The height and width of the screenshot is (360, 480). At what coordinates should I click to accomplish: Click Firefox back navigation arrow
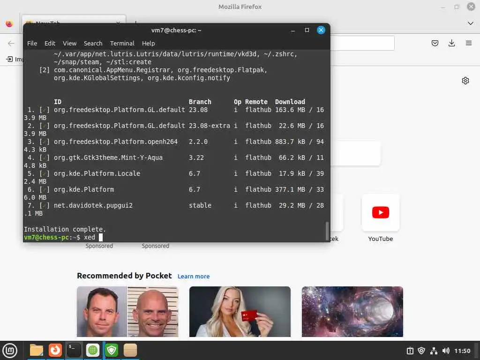click(11, 44)
